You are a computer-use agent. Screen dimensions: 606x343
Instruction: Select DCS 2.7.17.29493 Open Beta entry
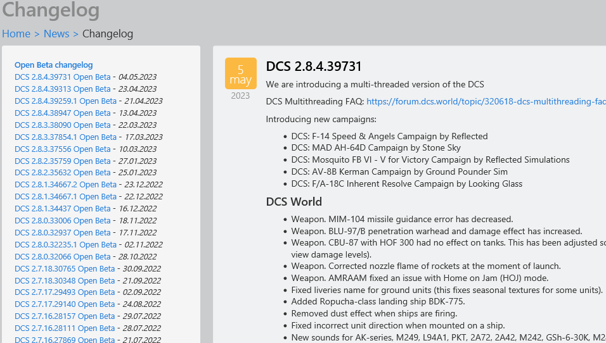pos(65,292)
